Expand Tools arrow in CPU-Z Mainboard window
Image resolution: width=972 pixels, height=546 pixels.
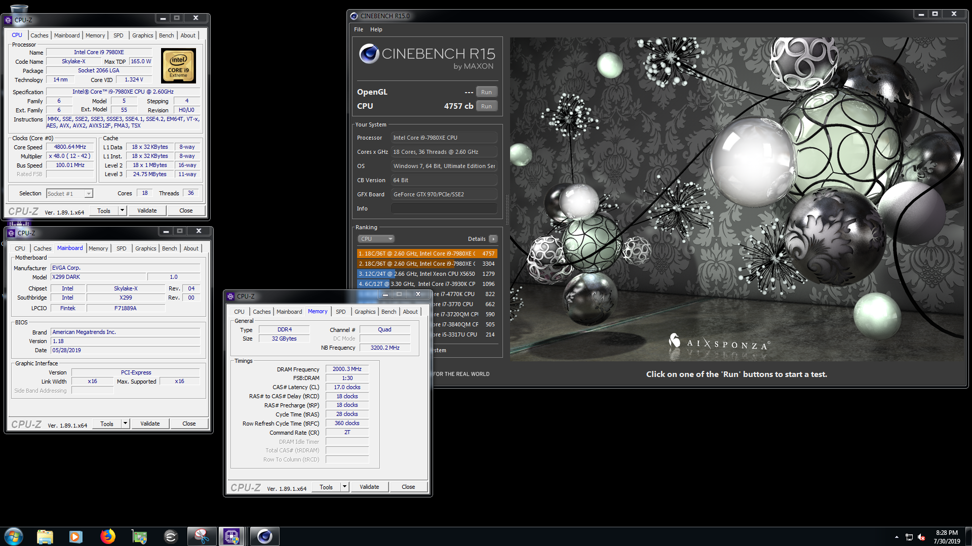[125, 424]
